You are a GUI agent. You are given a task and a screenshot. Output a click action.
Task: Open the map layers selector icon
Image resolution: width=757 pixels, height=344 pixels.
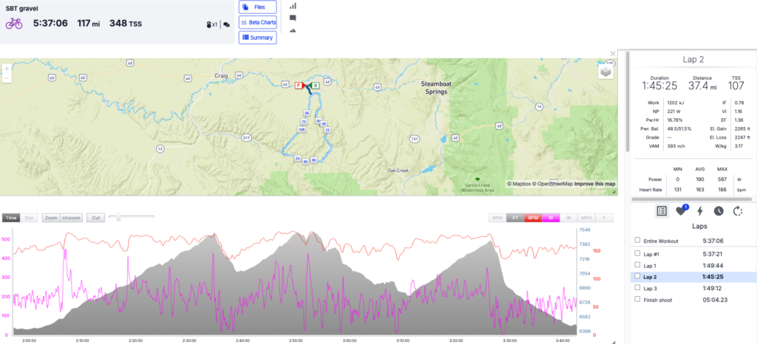[x=605, y=72]
